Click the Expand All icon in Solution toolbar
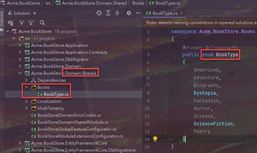This screenshot has height=153, width=257. 108,13
